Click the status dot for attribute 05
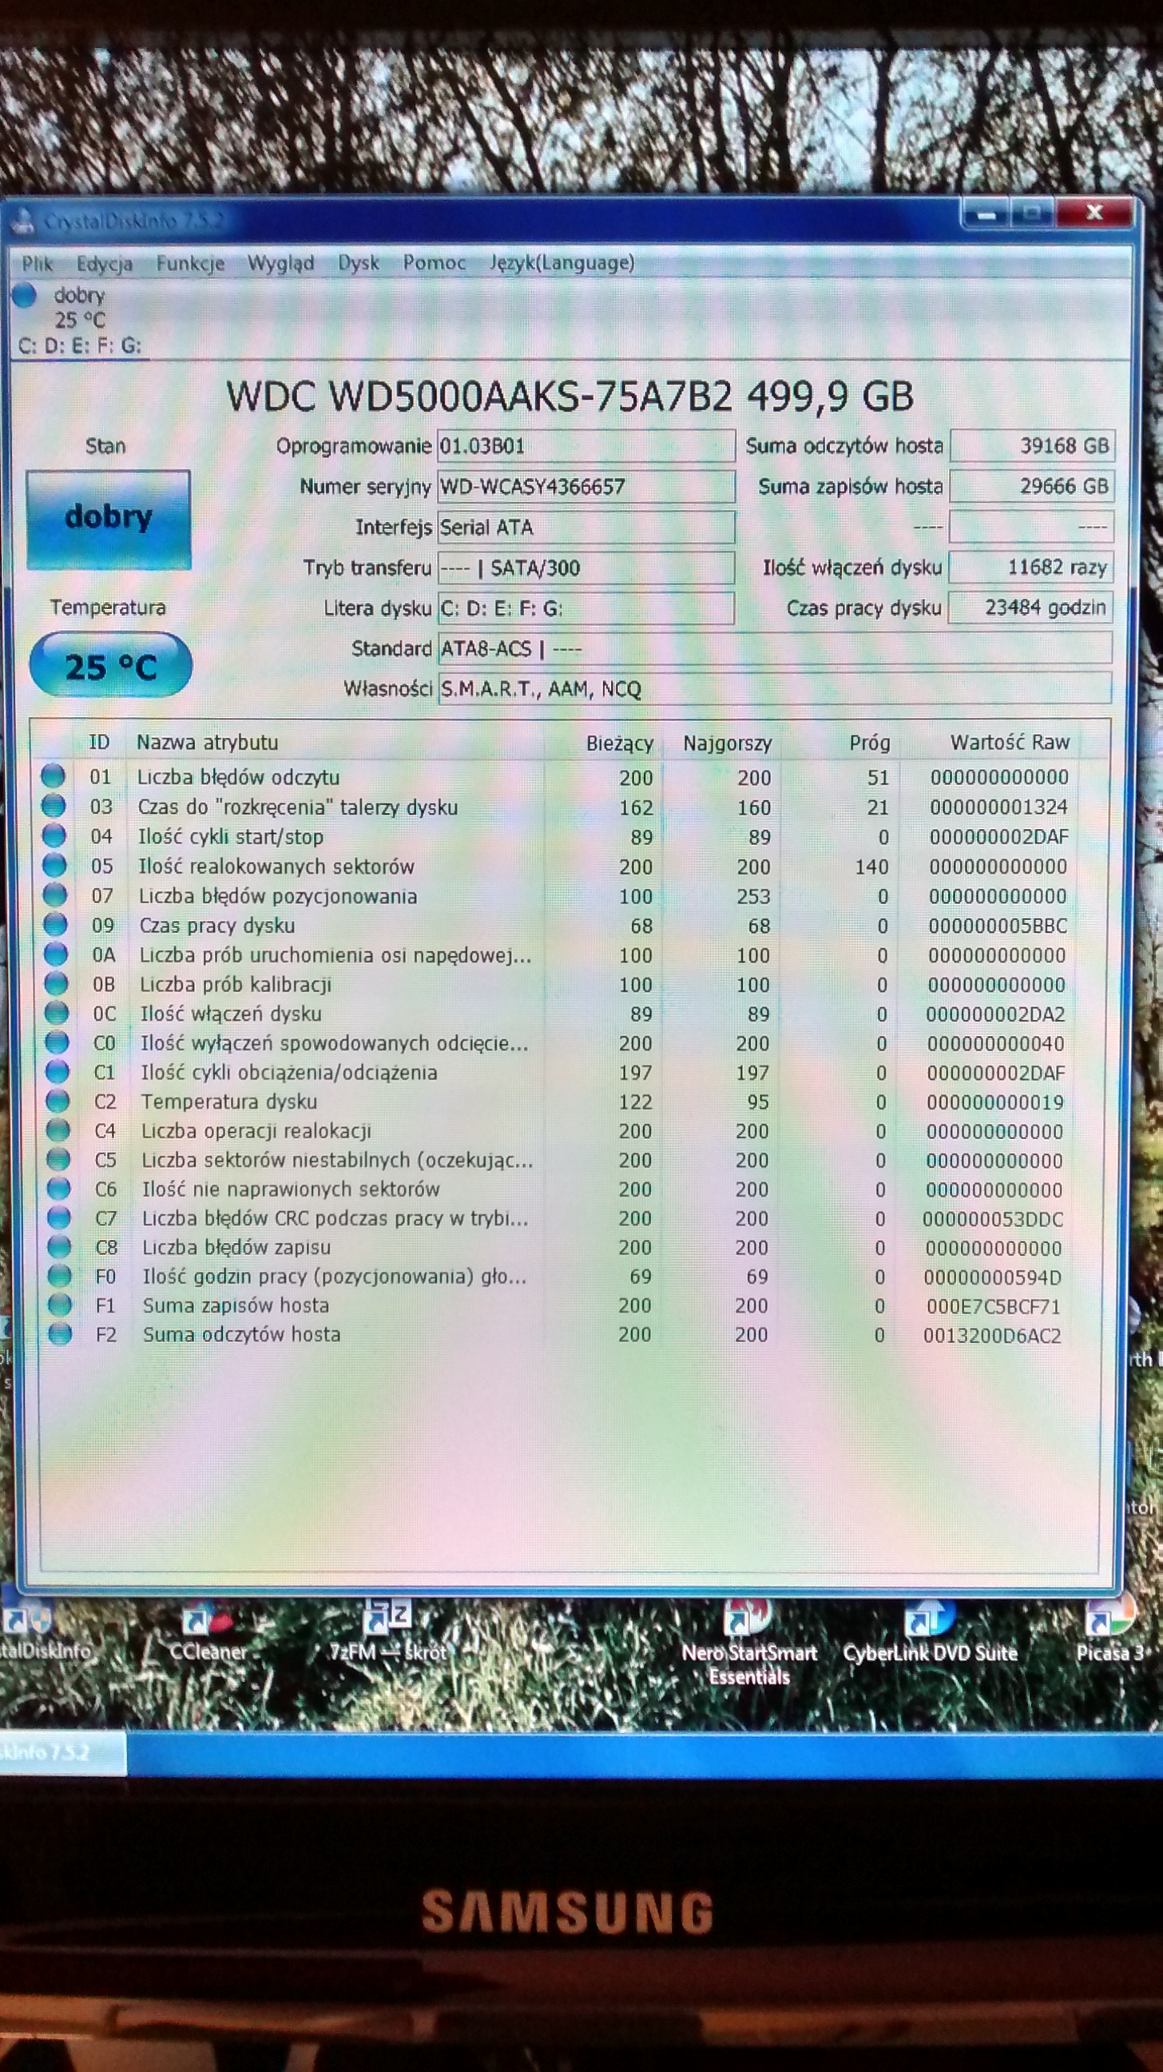 point(54,865)
